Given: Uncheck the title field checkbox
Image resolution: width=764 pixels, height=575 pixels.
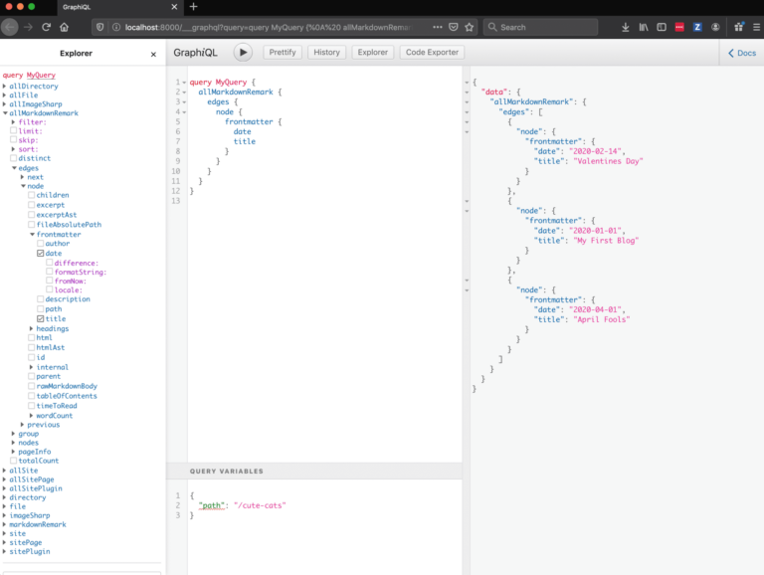Looking at the screenshot, I should [x=41, y=318].
